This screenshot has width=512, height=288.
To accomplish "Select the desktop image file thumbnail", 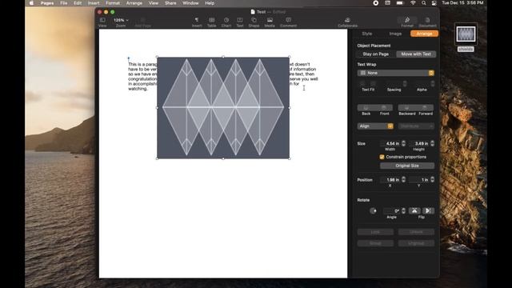I will click(x=466, y=34).
